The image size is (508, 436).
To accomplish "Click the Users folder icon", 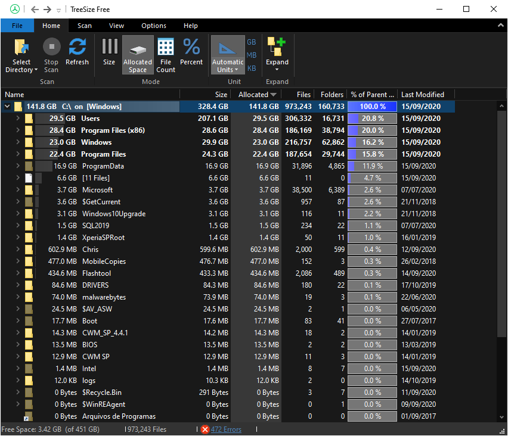I will click(29, 119).
